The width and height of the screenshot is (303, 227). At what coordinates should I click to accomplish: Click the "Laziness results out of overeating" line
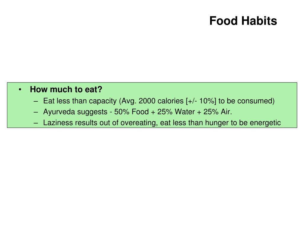pos(162,123)
